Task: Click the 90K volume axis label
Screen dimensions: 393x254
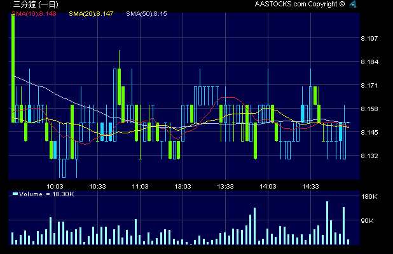Action: click(368, 221)
